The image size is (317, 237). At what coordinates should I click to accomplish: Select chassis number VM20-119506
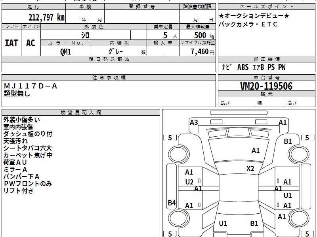click(x=266, y=86)
